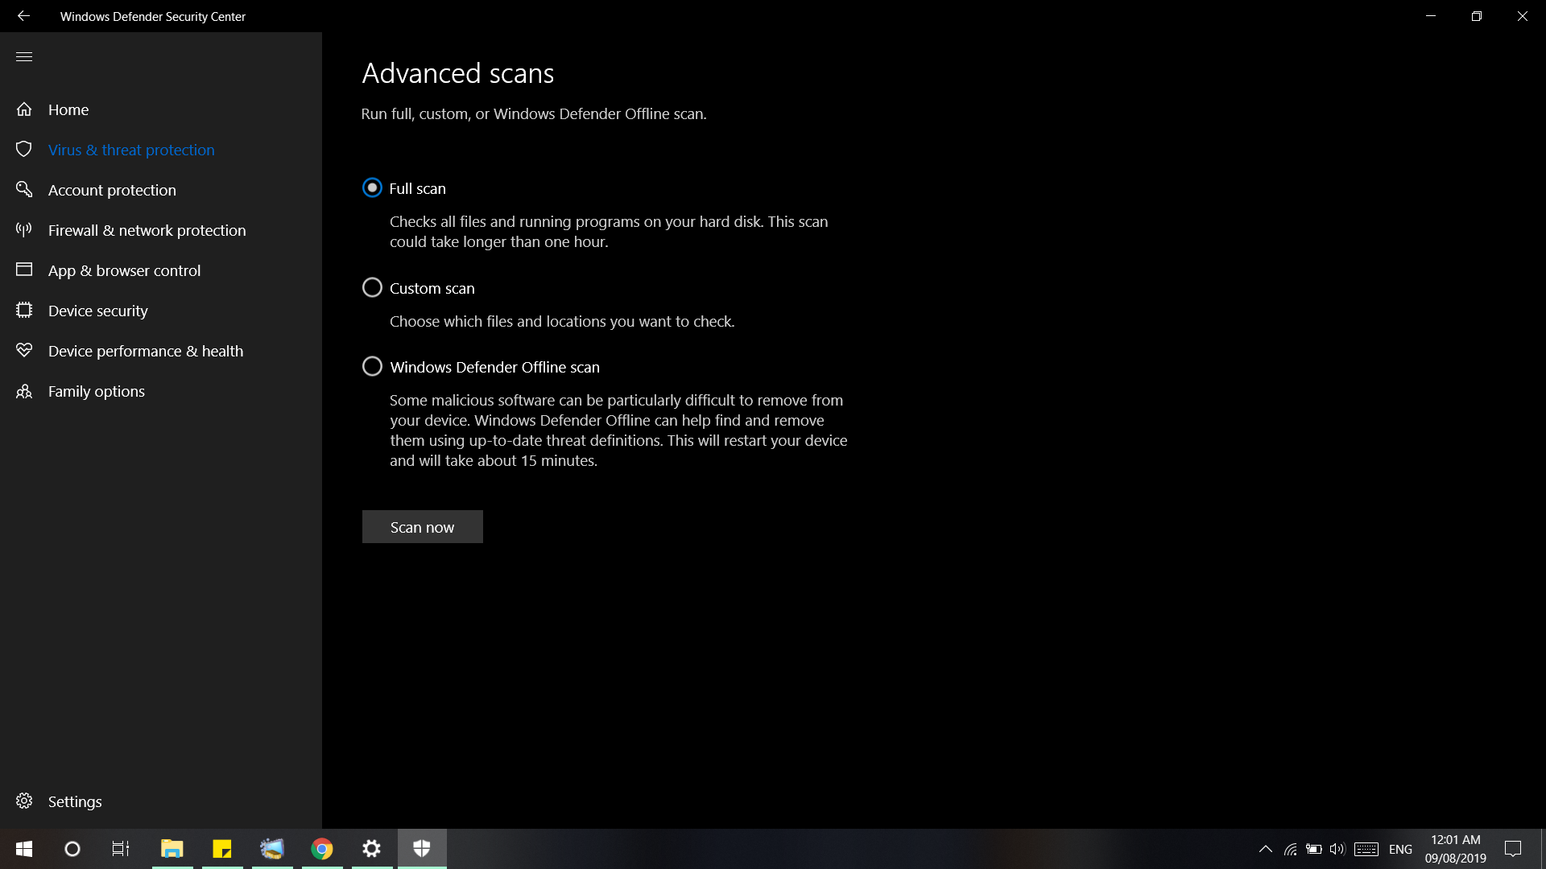Open Device security page
Viewport: 1546px width, 869px height.
coord(97,311)
